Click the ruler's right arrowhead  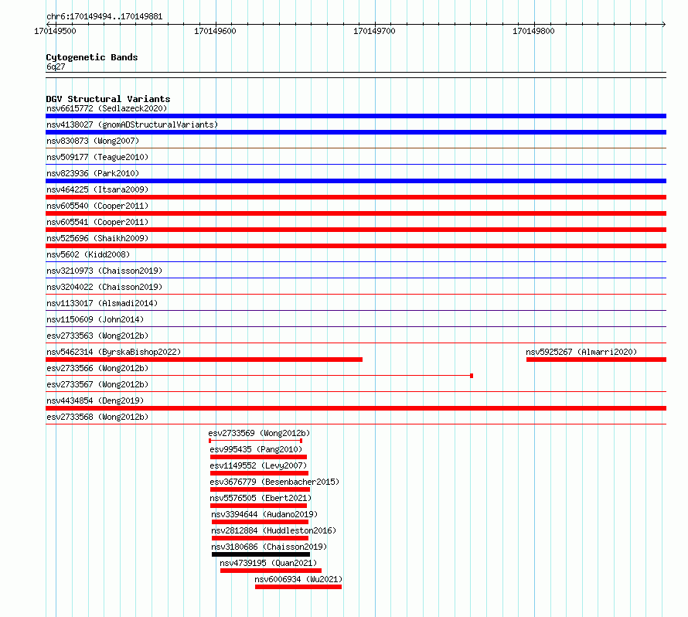(x=664, y=24)
